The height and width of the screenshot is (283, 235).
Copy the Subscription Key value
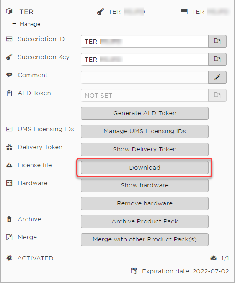pyautogui.click(x=217, y=59)
